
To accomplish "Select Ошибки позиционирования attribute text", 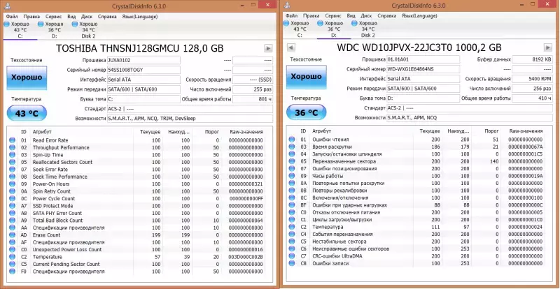I will pos(344,169).
